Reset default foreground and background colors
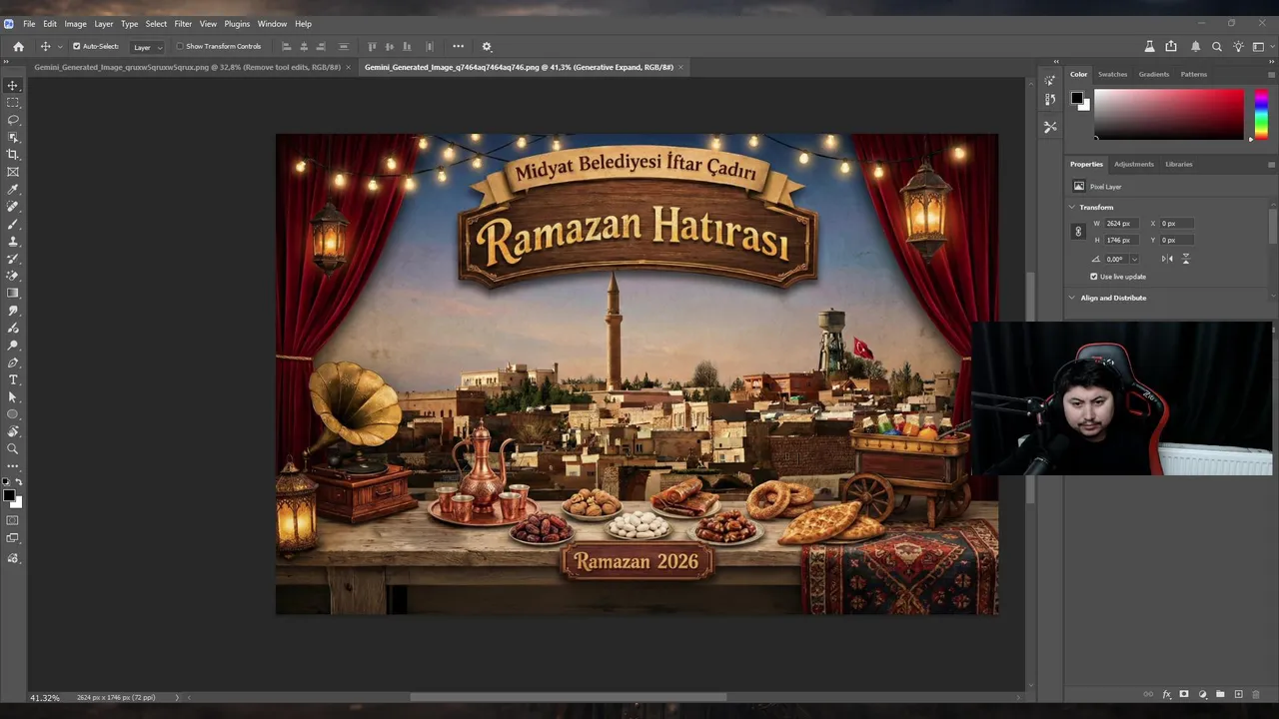The height and width of the screenshot is (719, 1279). point(6,482)
